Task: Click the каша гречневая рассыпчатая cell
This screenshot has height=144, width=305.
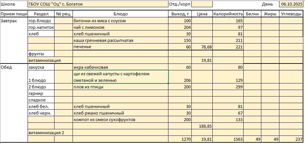Action: (120, 41)
